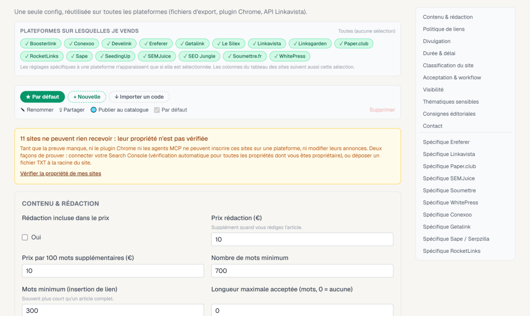
Task: Jump to Visibilité section
Action: 433,90
